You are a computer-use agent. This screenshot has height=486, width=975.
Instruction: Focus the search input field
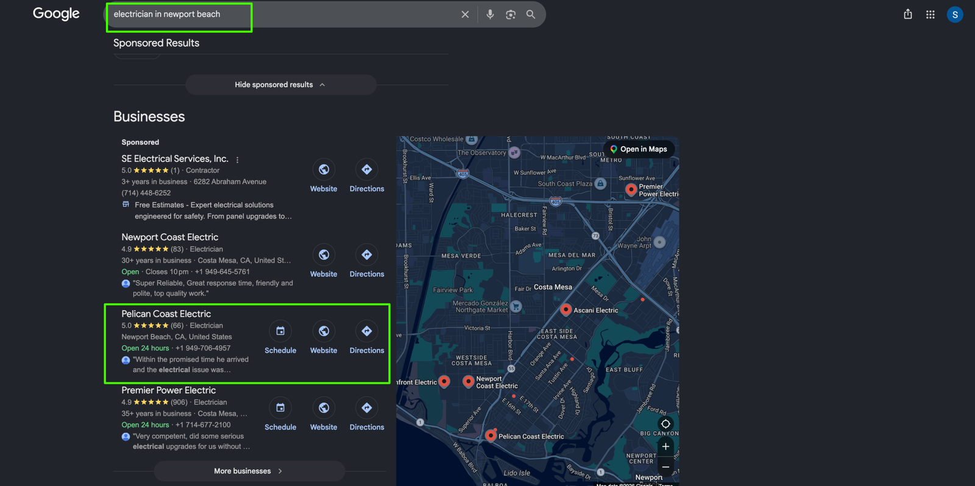[x=280, y=14]
